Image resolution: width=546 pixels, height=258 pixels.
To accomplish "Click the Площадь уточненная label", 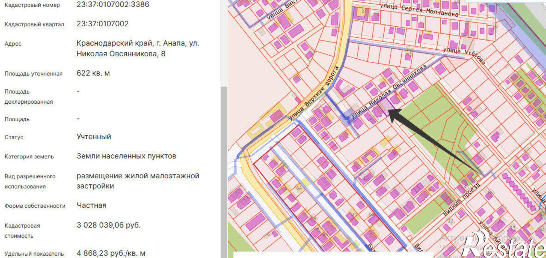I will pyautogui.click(x=34, y=74).
